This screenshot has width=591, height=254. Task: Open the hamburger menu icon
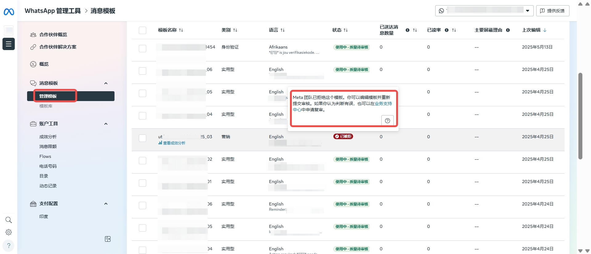(x=9, y=44)
